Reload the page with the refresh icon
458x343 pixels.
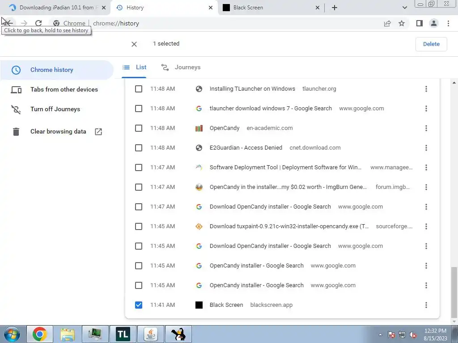click(x=38, y=23)
